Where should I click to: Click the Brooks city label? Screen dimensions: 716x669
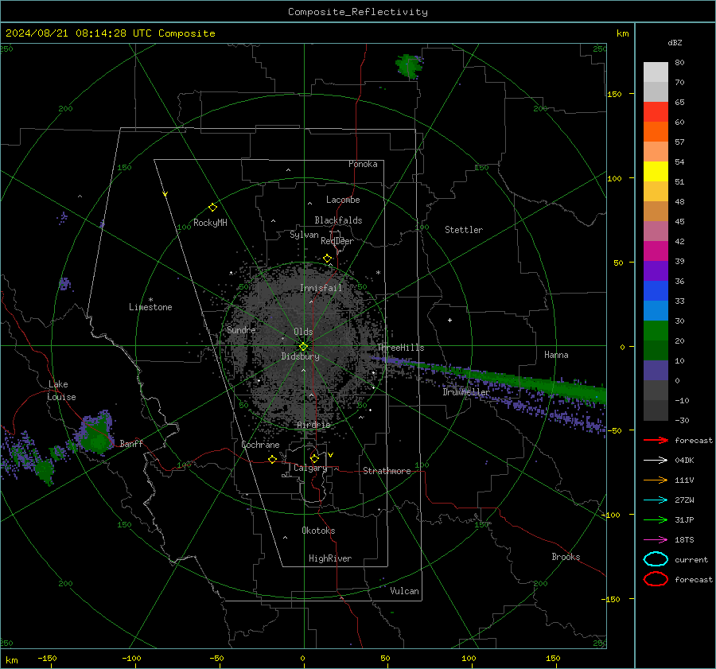tap(566, 557)
